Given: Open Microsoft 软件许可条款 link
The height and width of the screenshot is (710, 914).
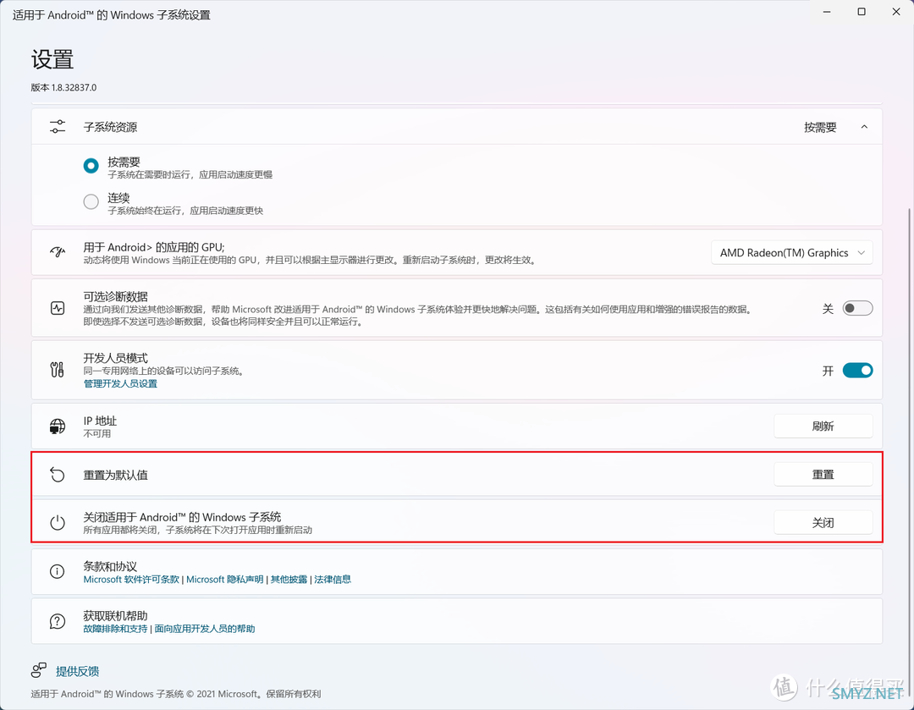Looking at the screenshot, I should [x=131, y=580].
